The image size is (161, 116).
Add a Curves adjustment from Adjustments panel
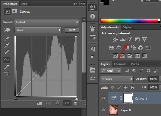130,39
